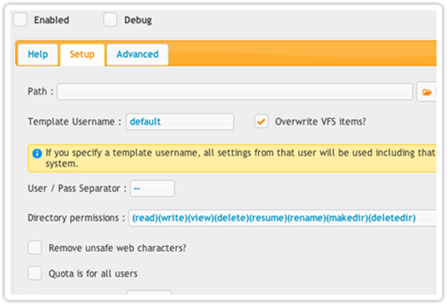Focus the Template Username field
This screenshot has height=305, width=447.
(x=180, y=121)
